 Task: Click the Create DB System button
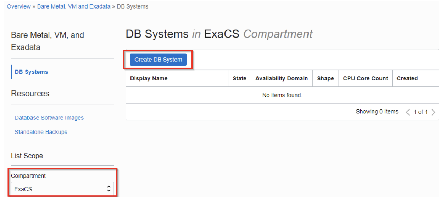pyautogui.click(x=158, y=60)
